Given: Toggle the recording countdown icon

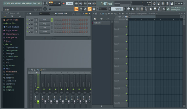Looking at the screenshot, I should (x=85, y=3).
